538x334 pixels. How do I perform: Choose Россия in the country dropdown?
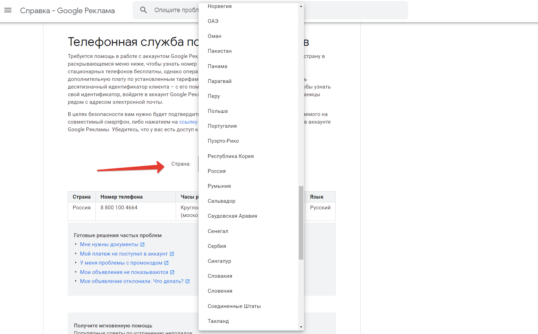pyautogui.click(x=248, y=171)
